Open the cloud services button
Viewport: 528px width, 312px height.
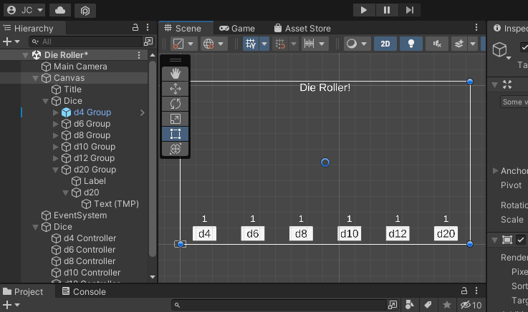pos(59,10)
